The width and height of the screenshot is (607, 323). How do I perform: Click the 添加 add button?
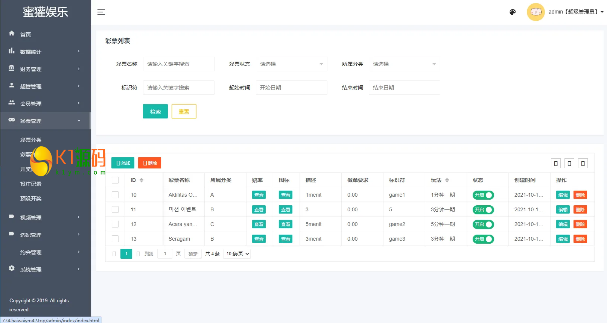123,163
